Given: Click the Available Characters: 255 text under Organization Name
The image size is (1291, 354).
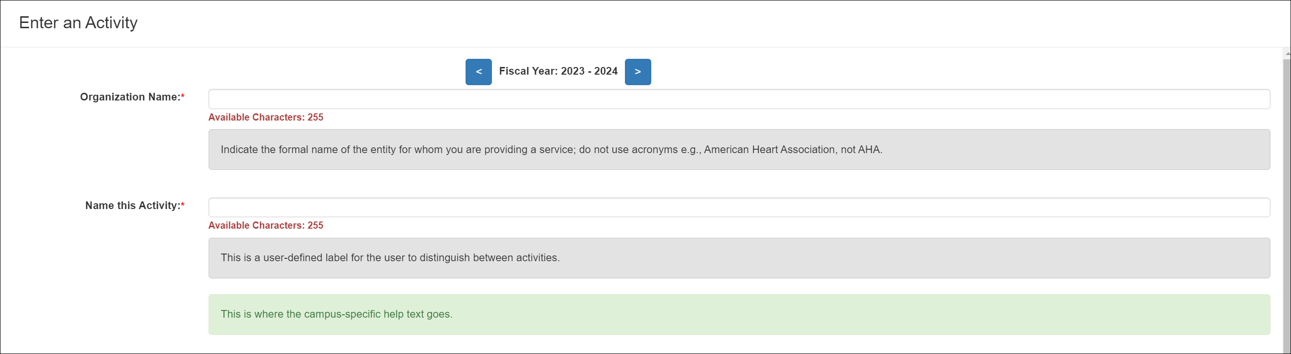Looking at the screenshot, I should click(x=266, y=117).
